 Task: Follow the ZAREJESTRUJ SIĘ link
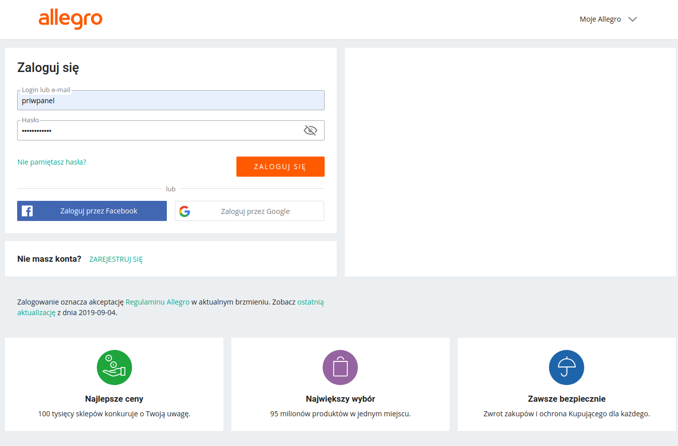point(116,260)
